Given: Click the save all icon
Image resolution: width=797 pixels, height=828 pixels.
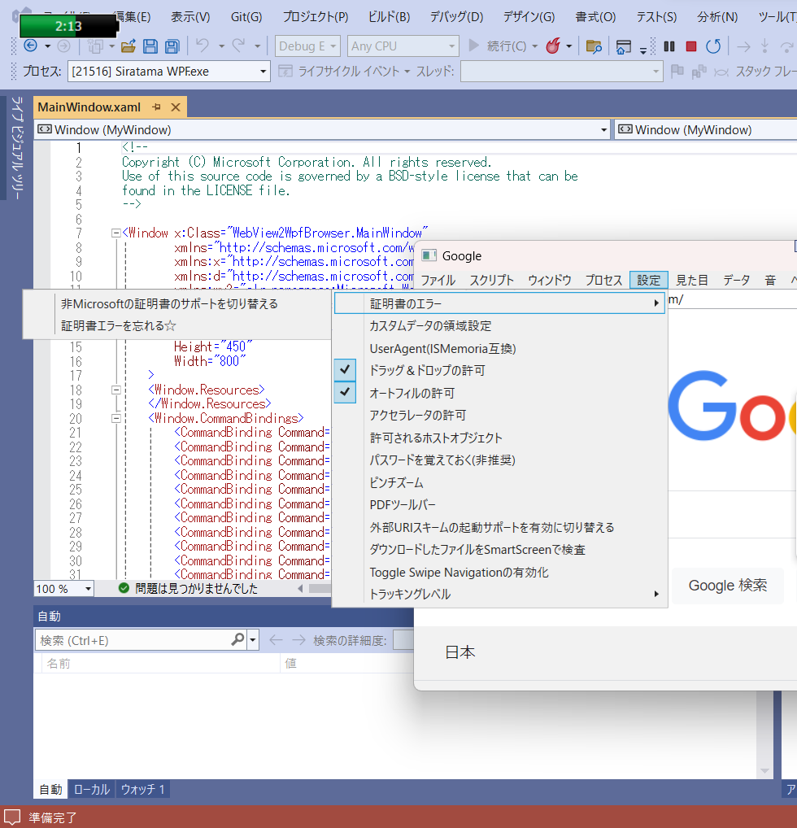Looking at the screenshot, I should click(x=172, y=46).
